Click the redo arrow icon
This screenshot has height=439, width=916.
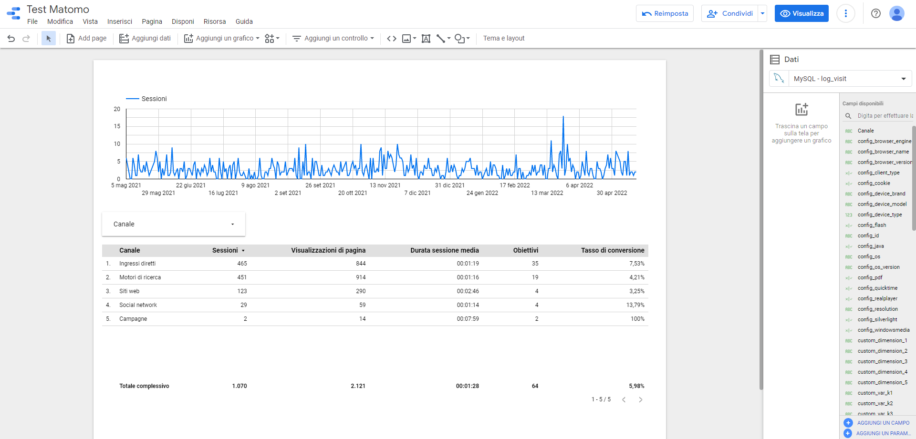[x=26, y=39]
